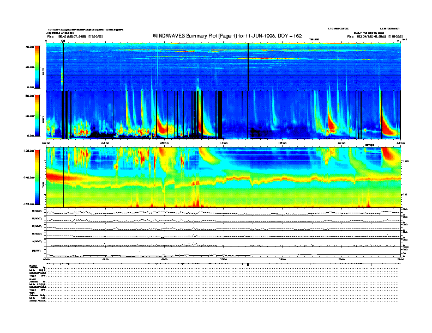The width and height of the screenshot is (432, 333).
Task: Click the 08:00 tick under RAD1 panel
Action: [x=164, y=143]
